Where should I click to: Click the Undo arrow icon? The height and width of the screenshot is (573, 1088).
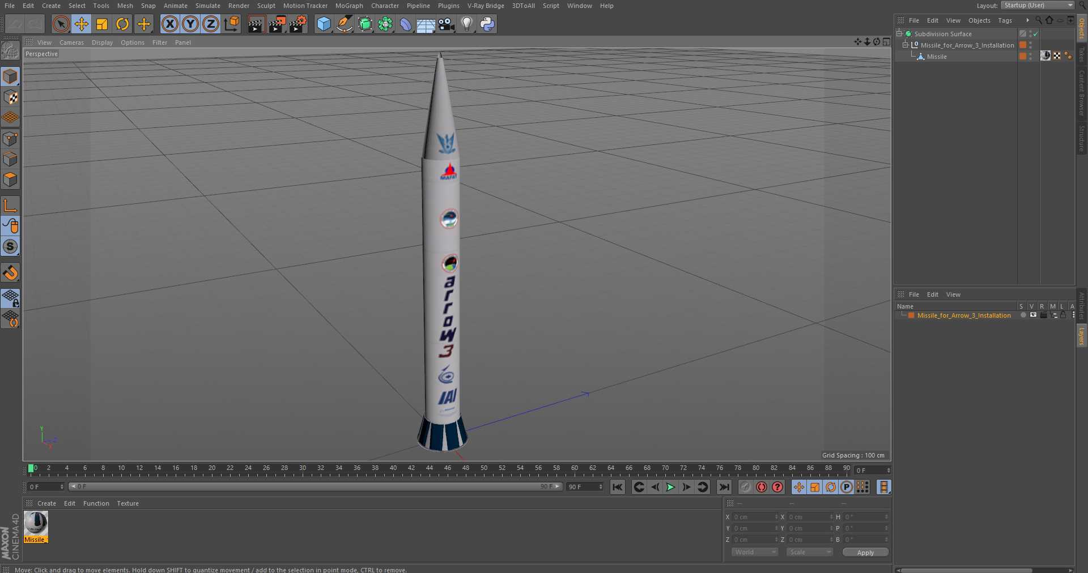click(x=14, y=24)
